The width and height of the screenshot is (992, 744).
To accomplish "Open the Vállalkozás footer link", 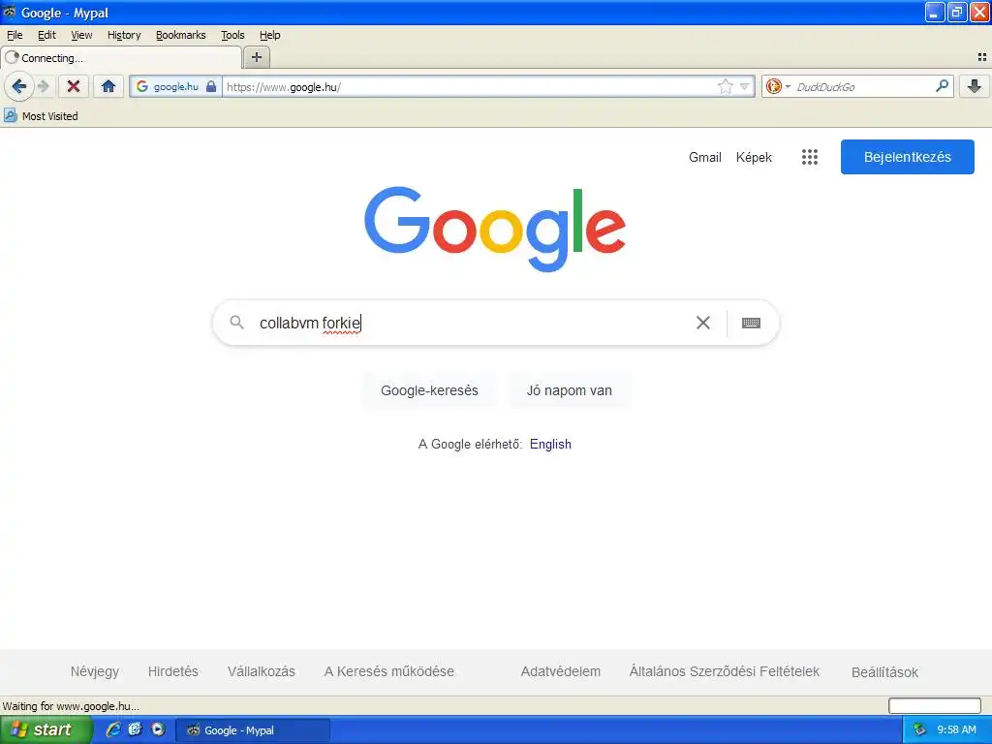I will point(262,671).
